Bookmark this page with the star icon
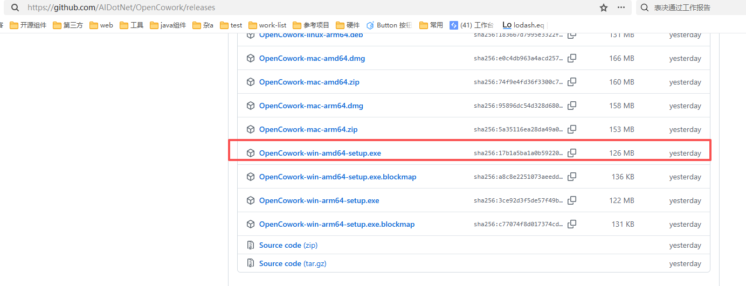 [x=604, y=8]
